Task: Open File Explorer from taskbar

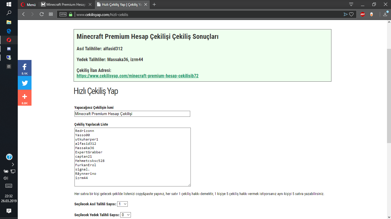Action: (x=9, y=22)
